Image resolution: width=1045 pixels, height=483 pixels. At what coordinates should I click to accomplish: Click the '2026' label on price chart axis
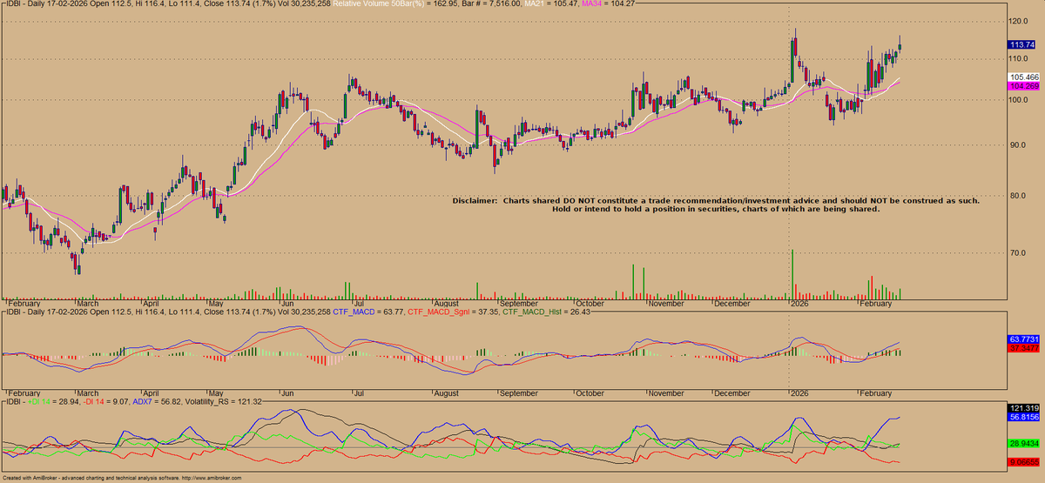click(799, 304)
